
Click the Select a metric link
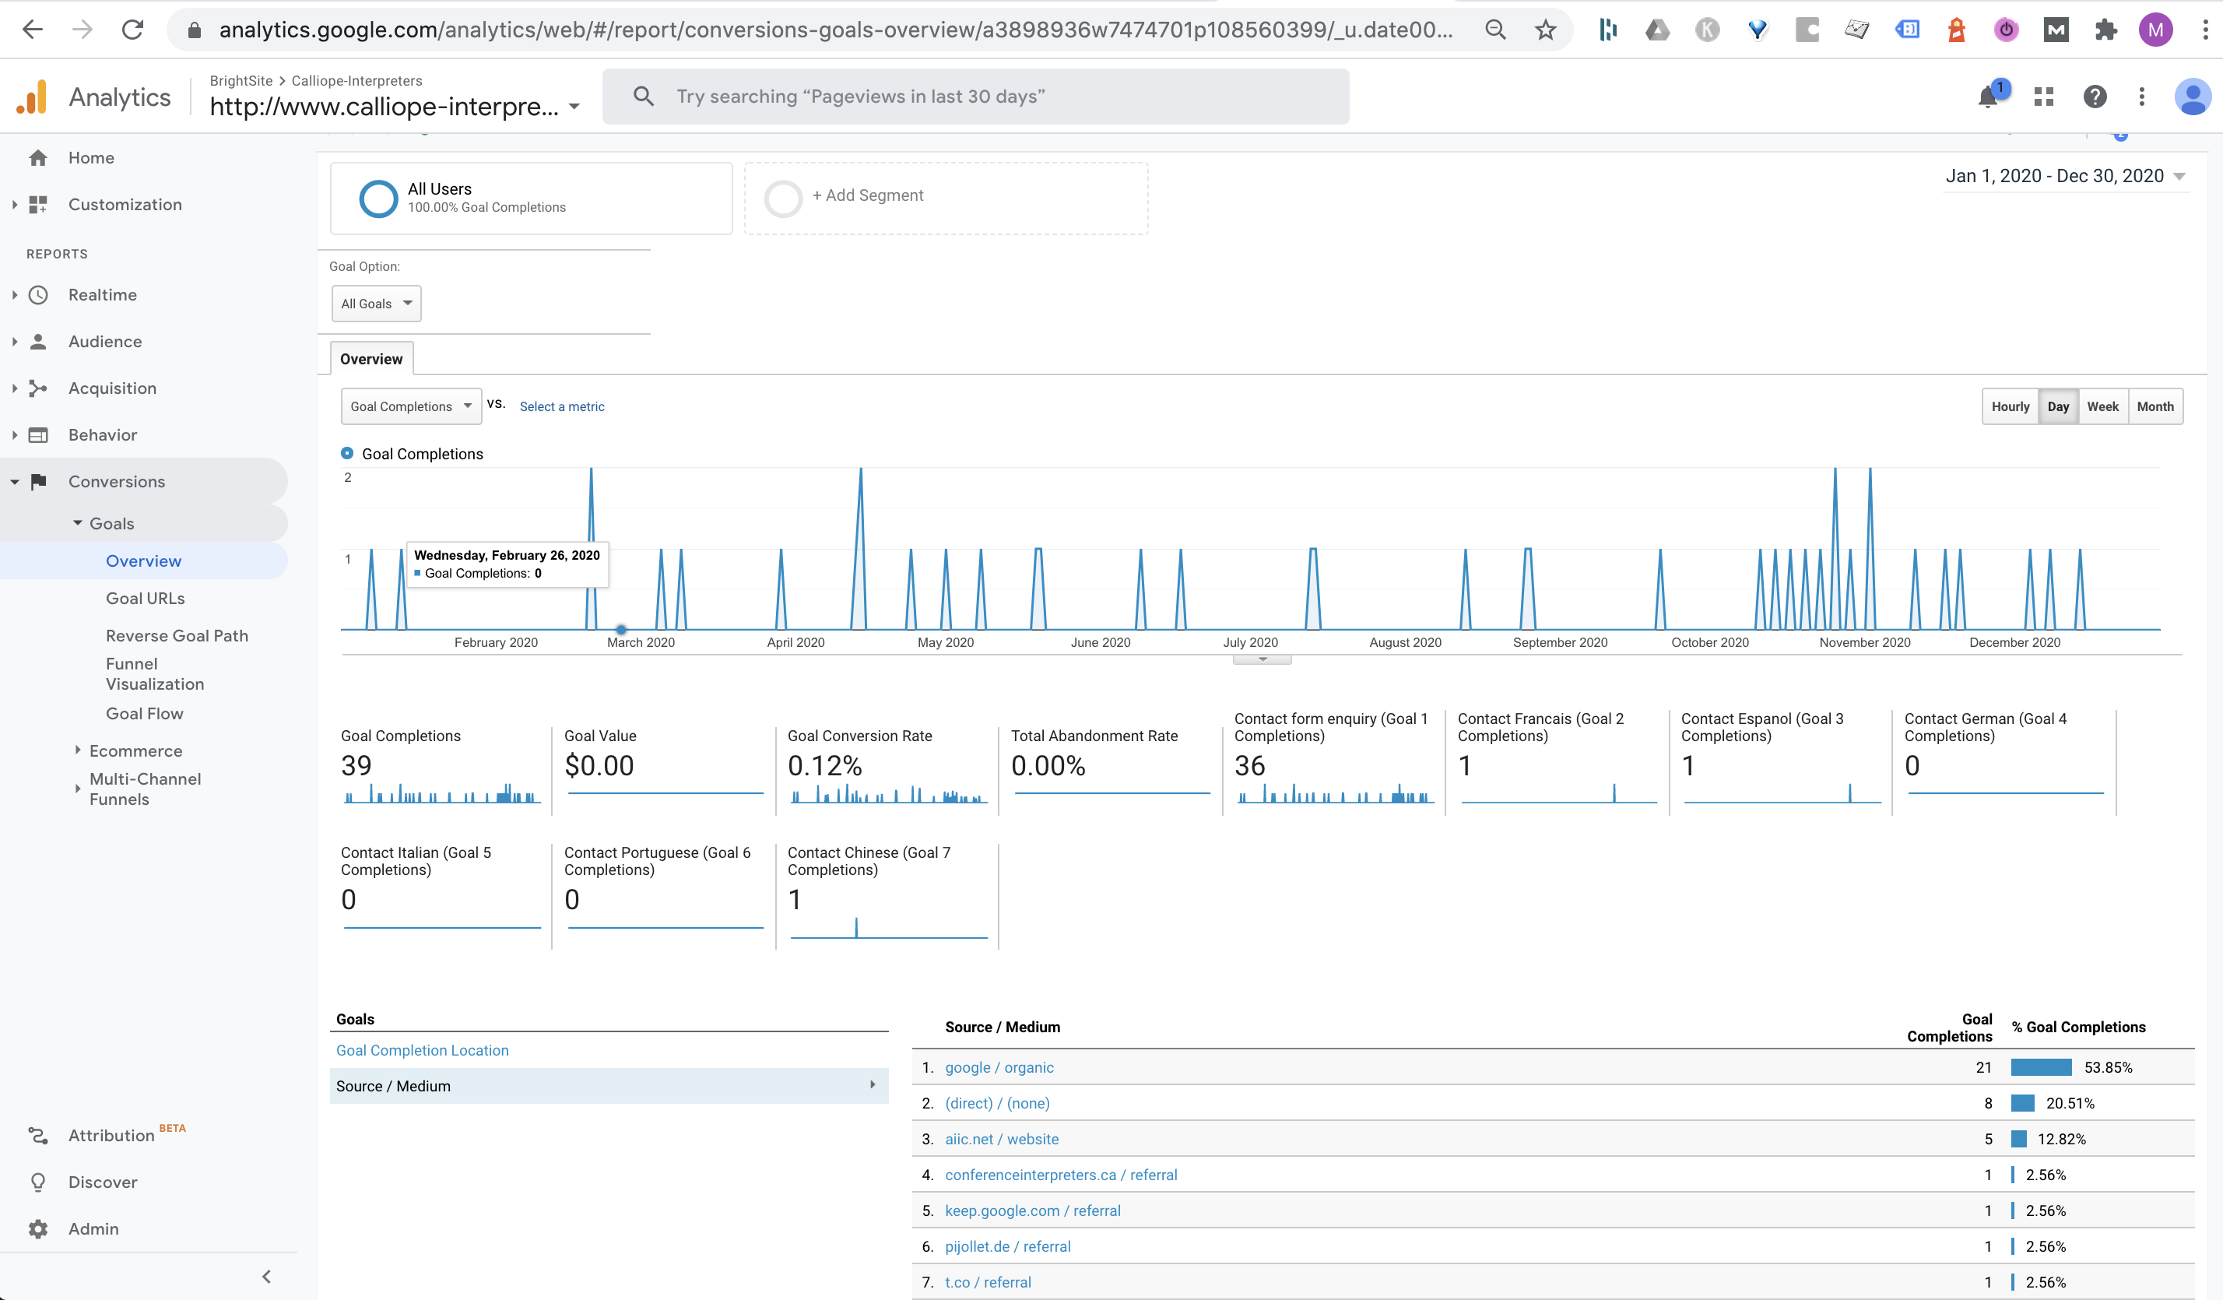point(562,406)
